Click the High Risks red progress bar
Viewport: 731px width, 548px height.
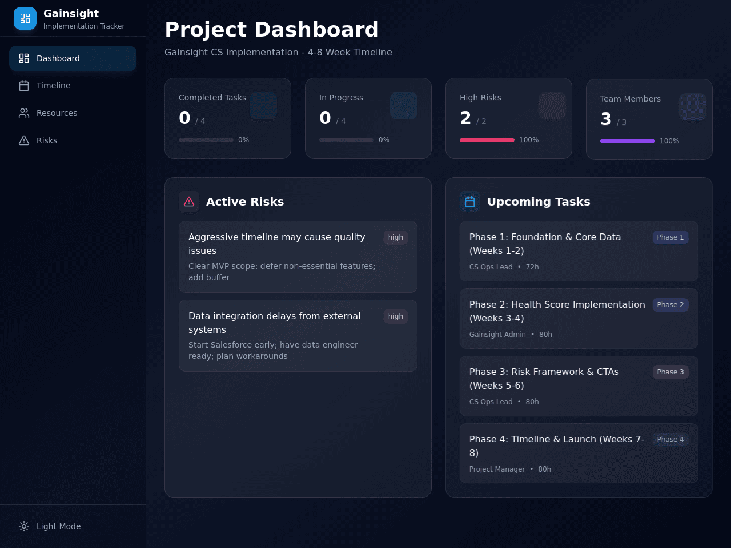click(487, 140)
